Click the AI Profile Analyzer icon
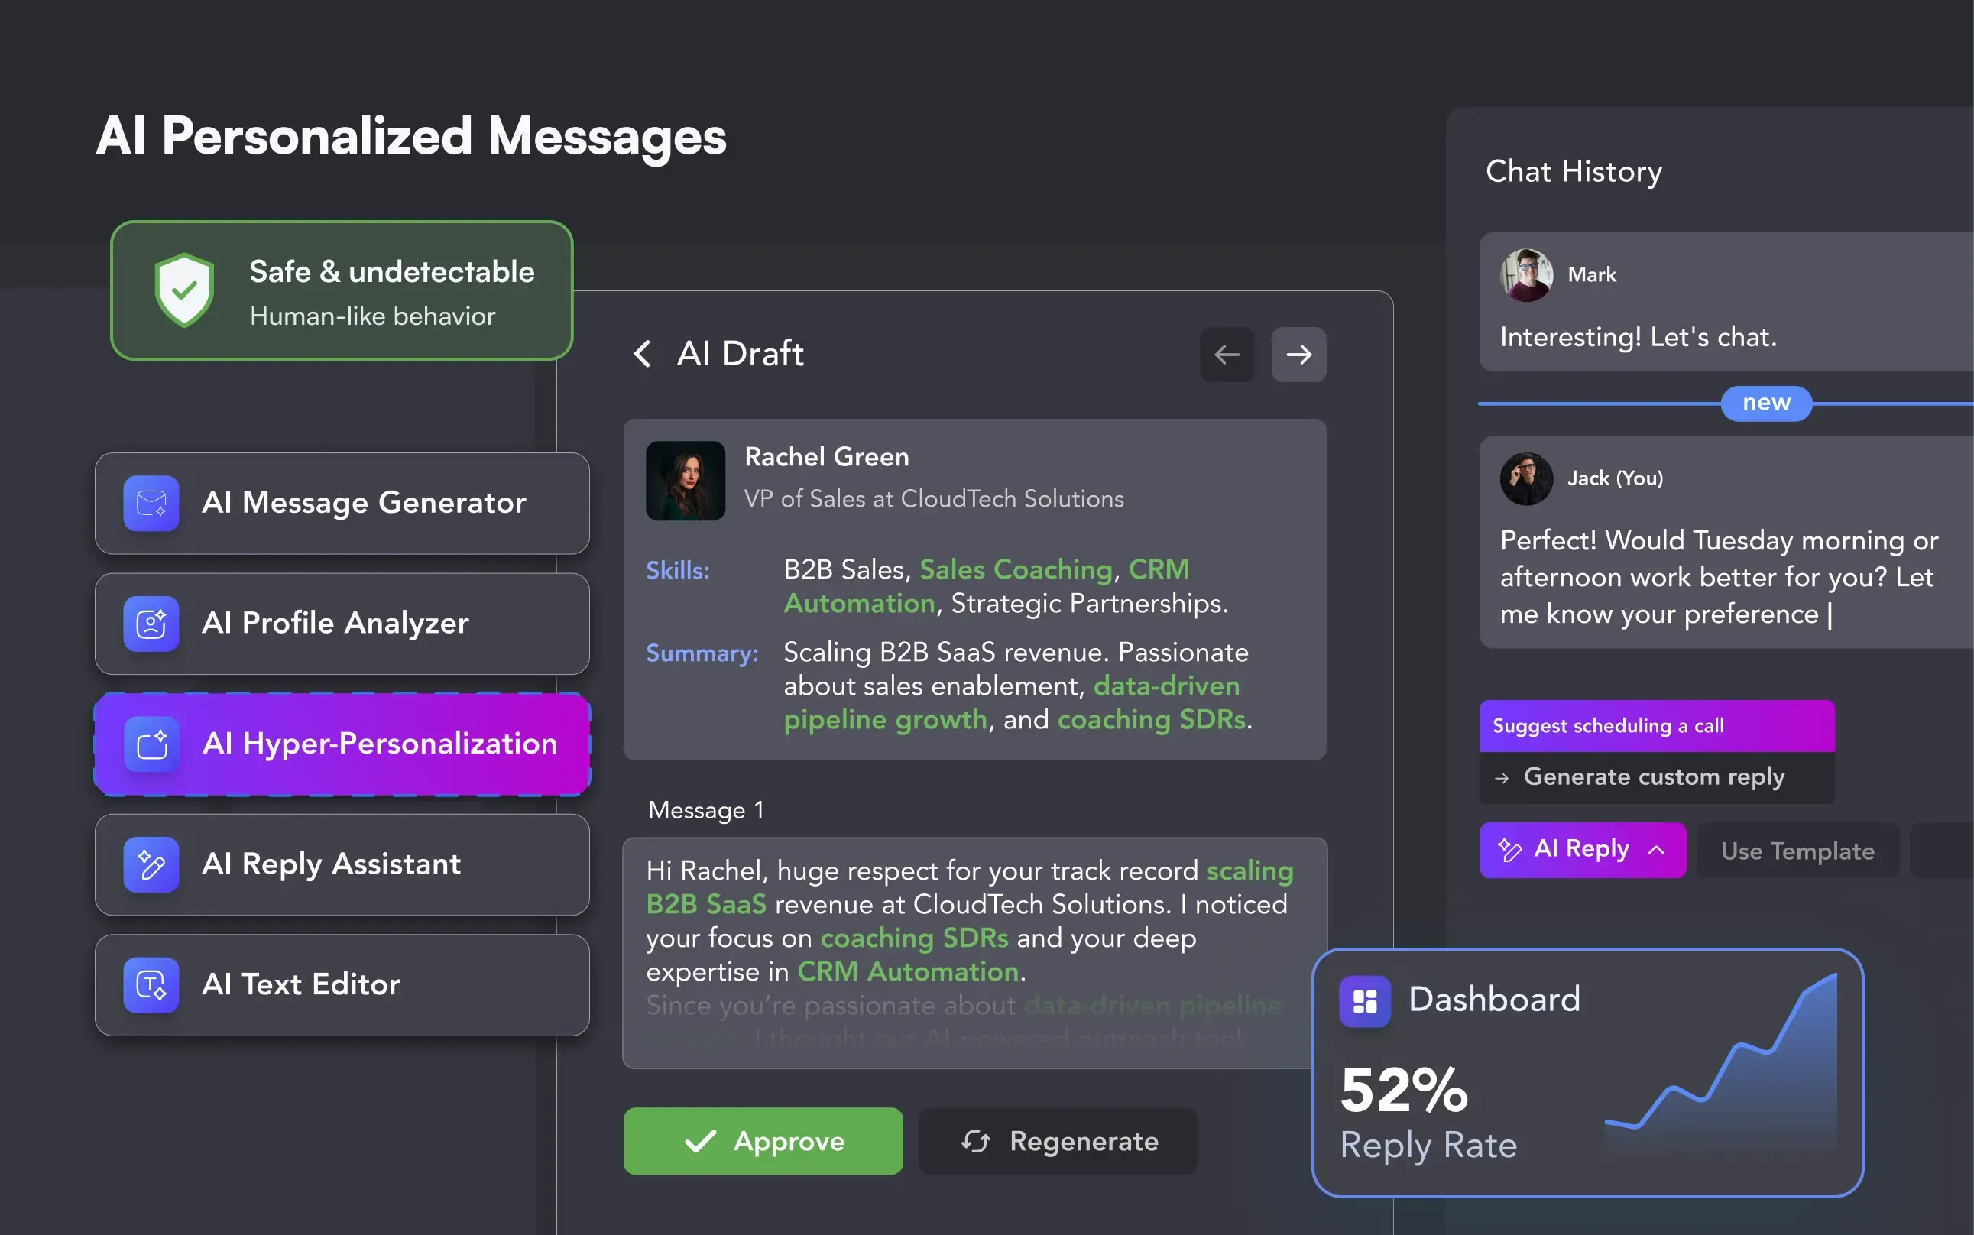Image resolution: width=1974 pixels, height=1235 pixels. [151, 624]
